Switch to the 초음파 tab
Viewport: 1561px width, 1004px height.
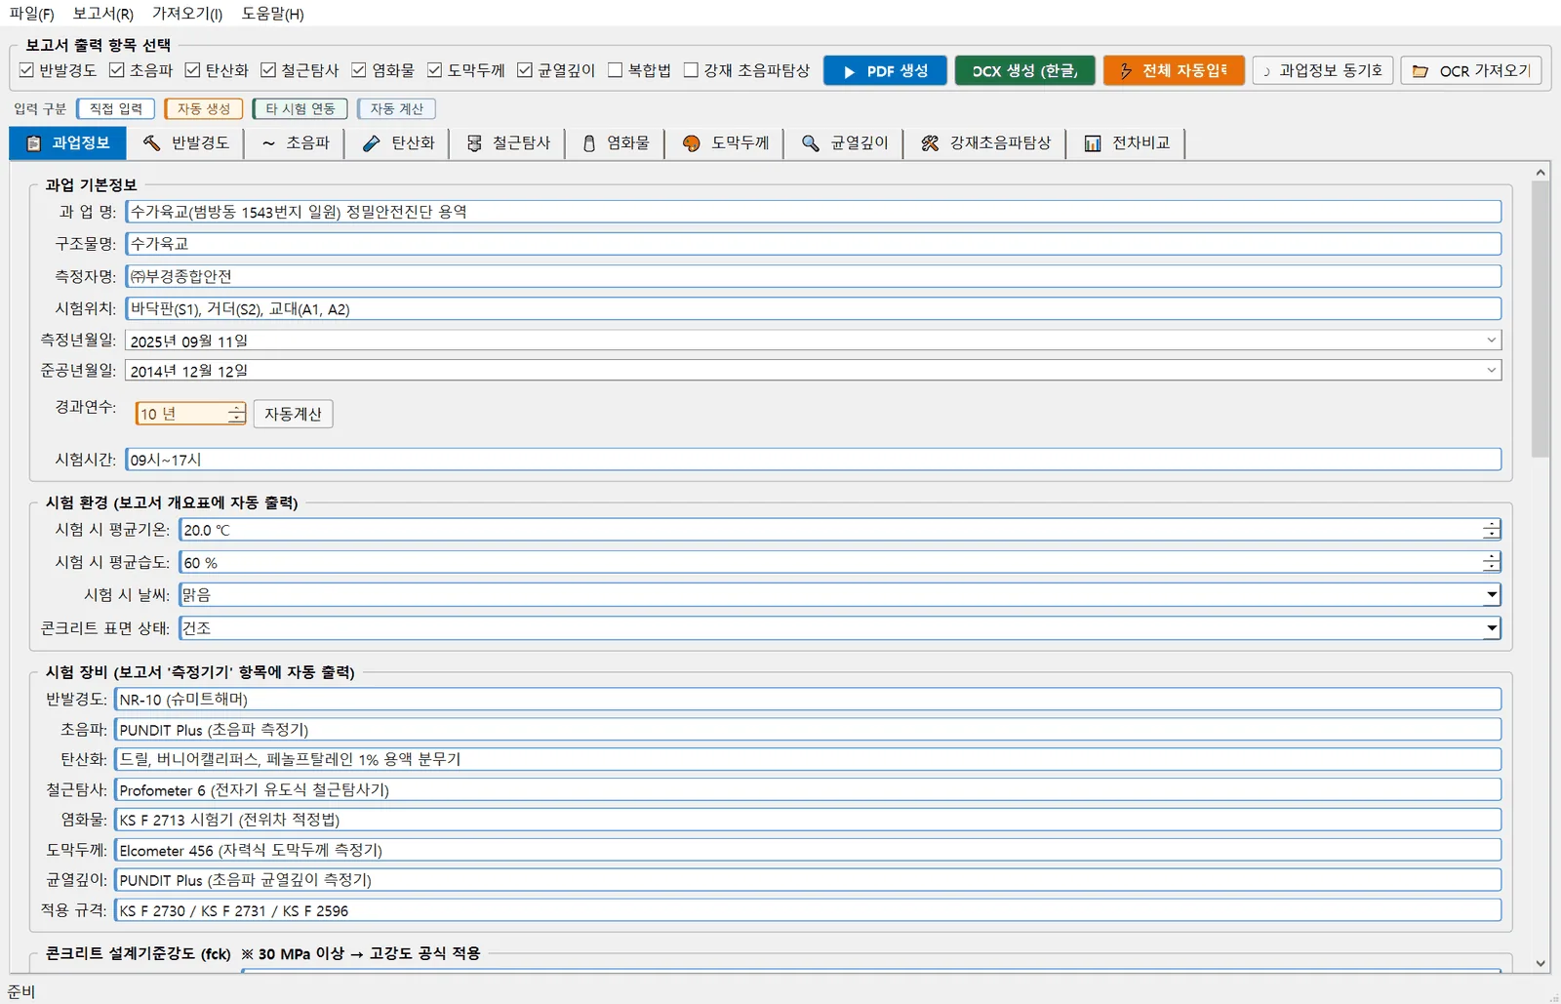296,143
